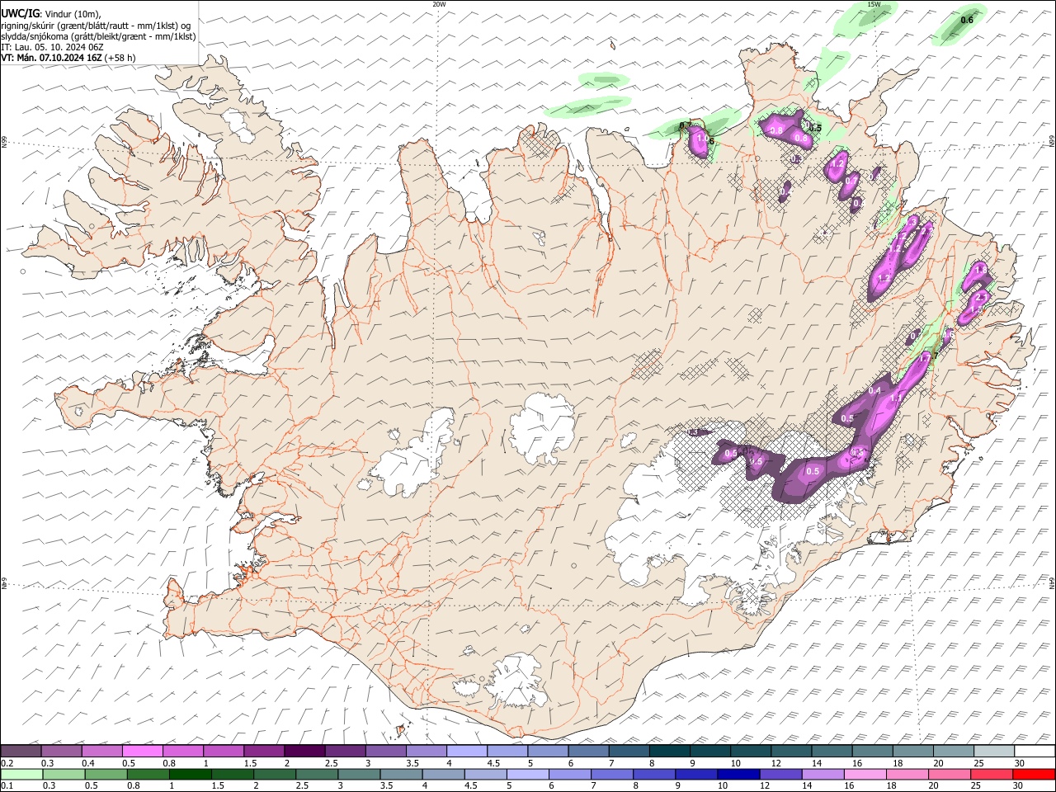The image size is (1056, 792).
Task: Click the light pink rain swatch for 16–18 mm
Action: pos(865,774)
